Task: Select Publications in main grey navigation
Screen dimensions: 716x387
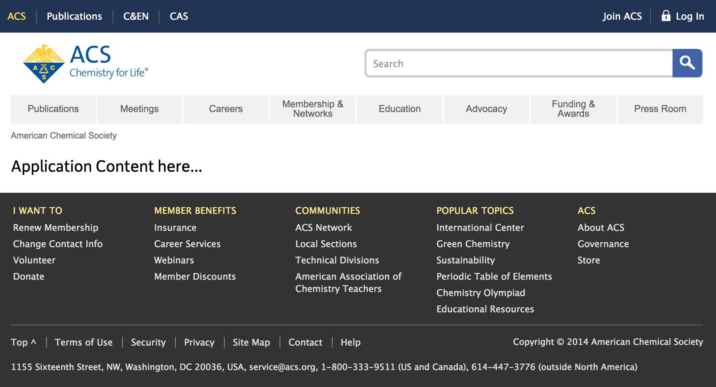Action: [53, 109]
